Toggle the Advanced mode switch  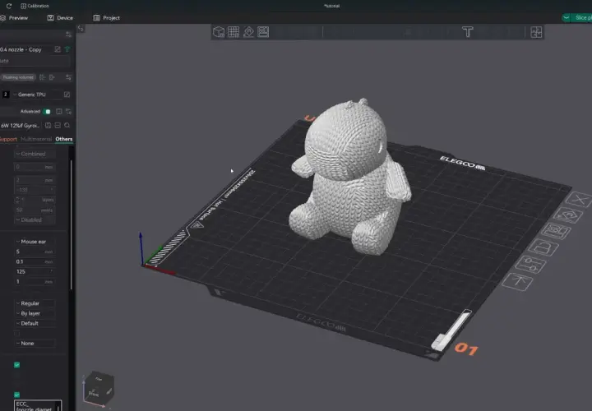coord(47,111)
